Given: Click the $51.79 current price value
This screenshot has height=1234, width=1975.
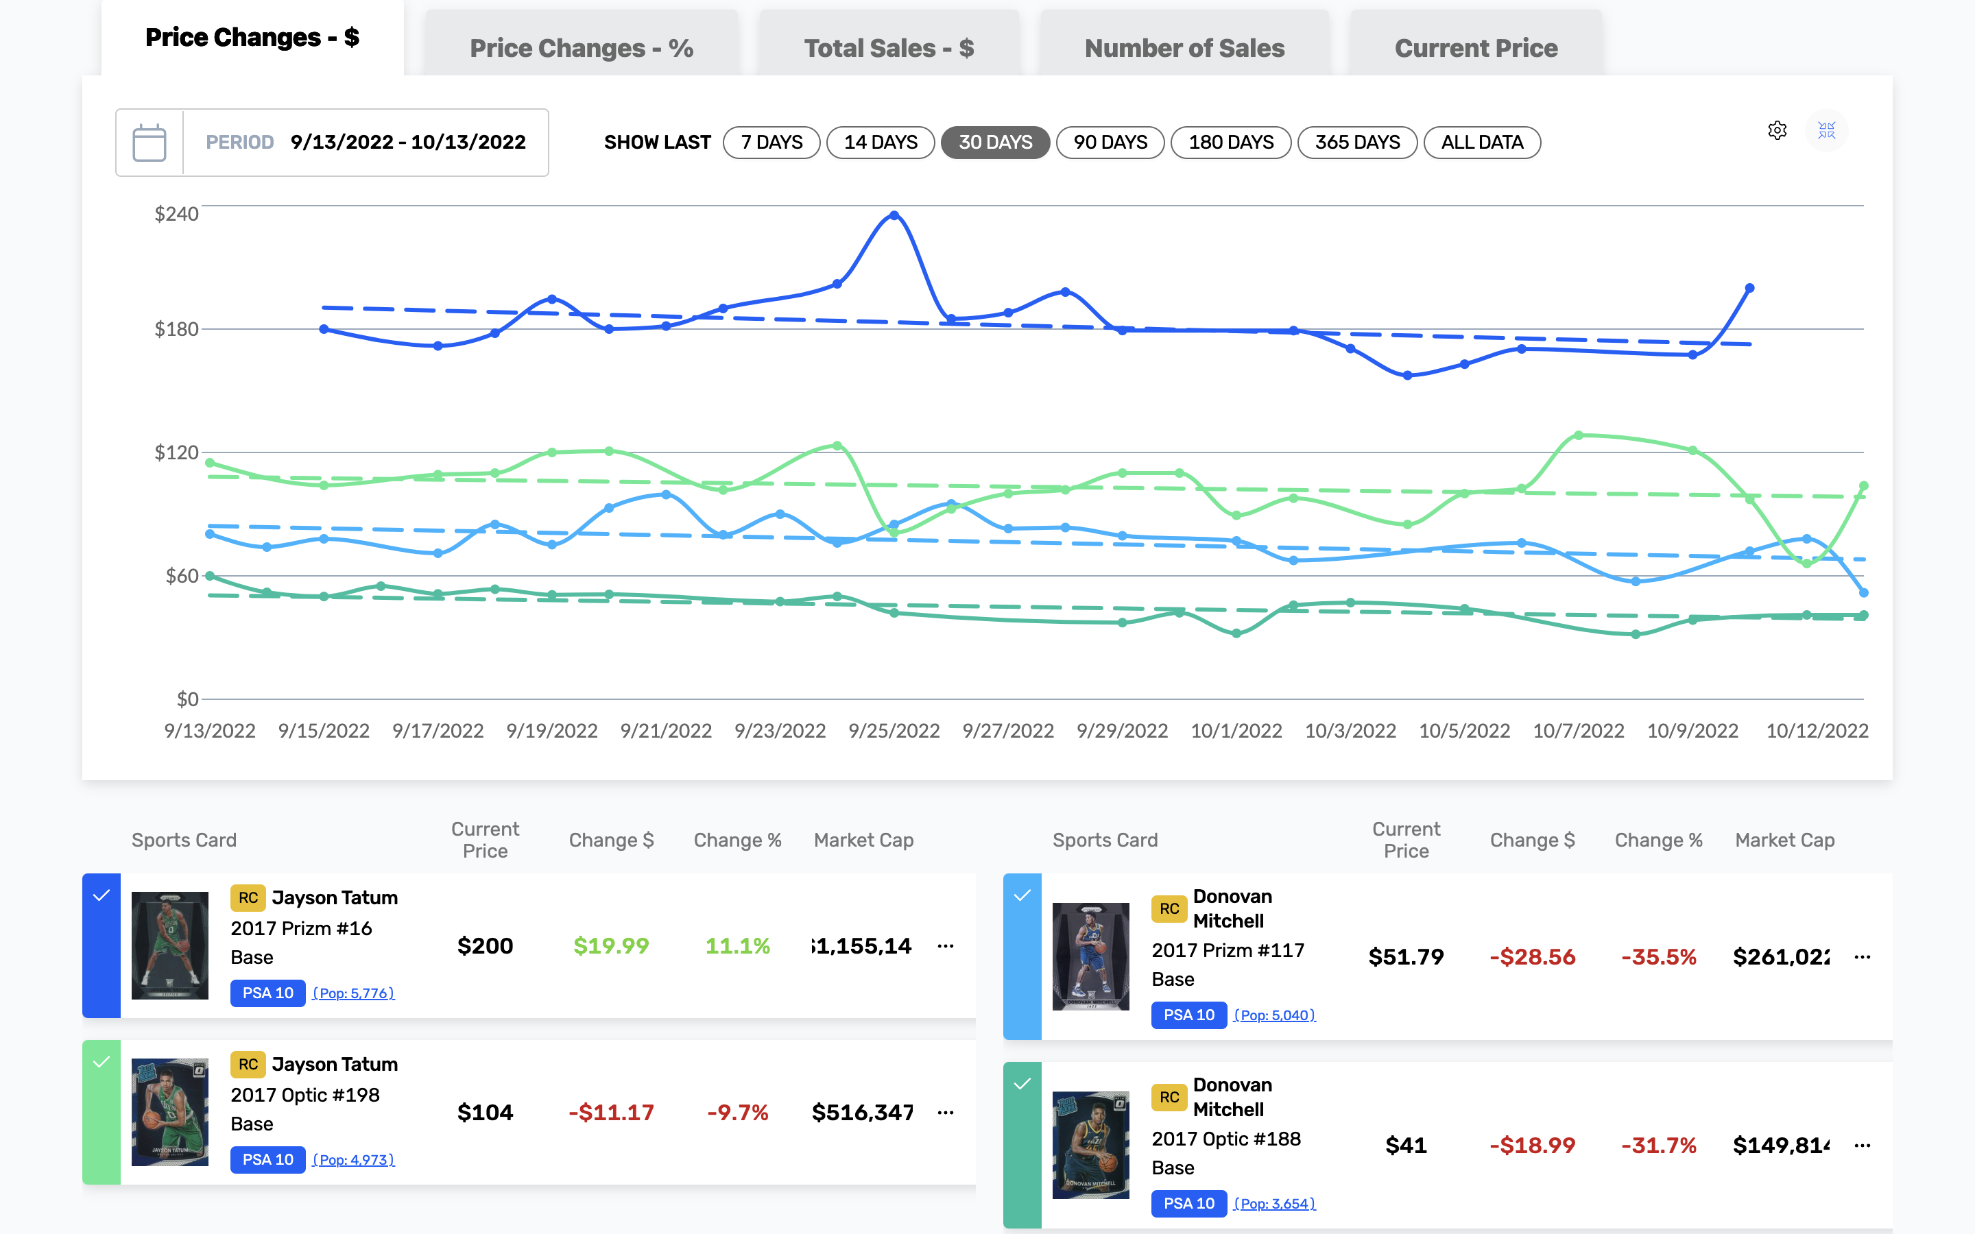Looking at the screenshot, I should 1405,956.
